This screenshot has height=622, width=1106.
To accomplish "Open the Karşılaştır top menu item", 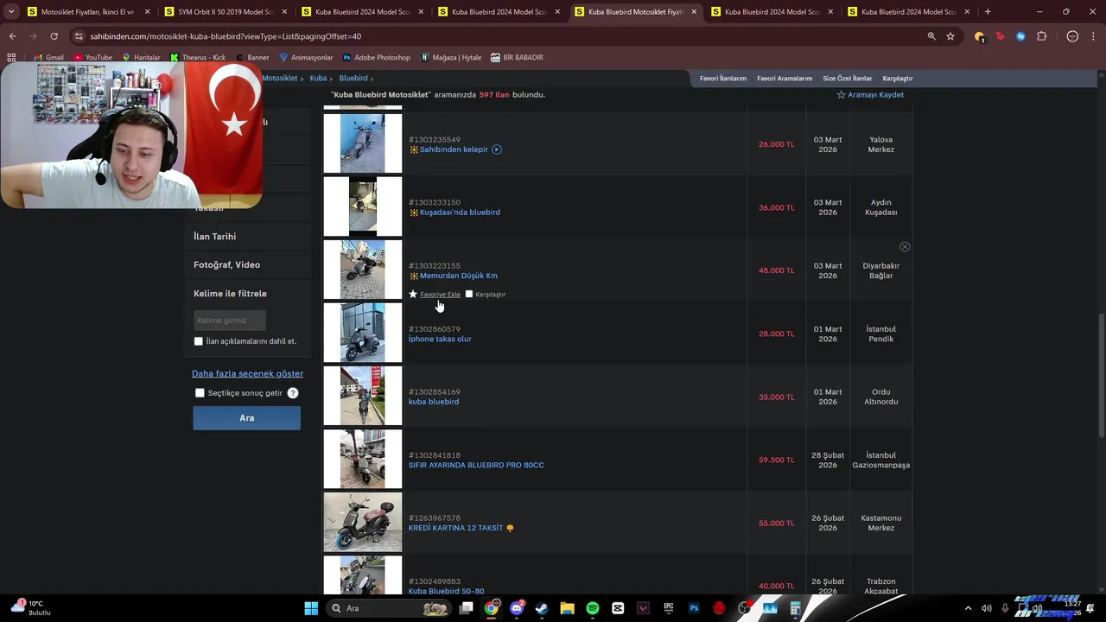I will point(898,79).
